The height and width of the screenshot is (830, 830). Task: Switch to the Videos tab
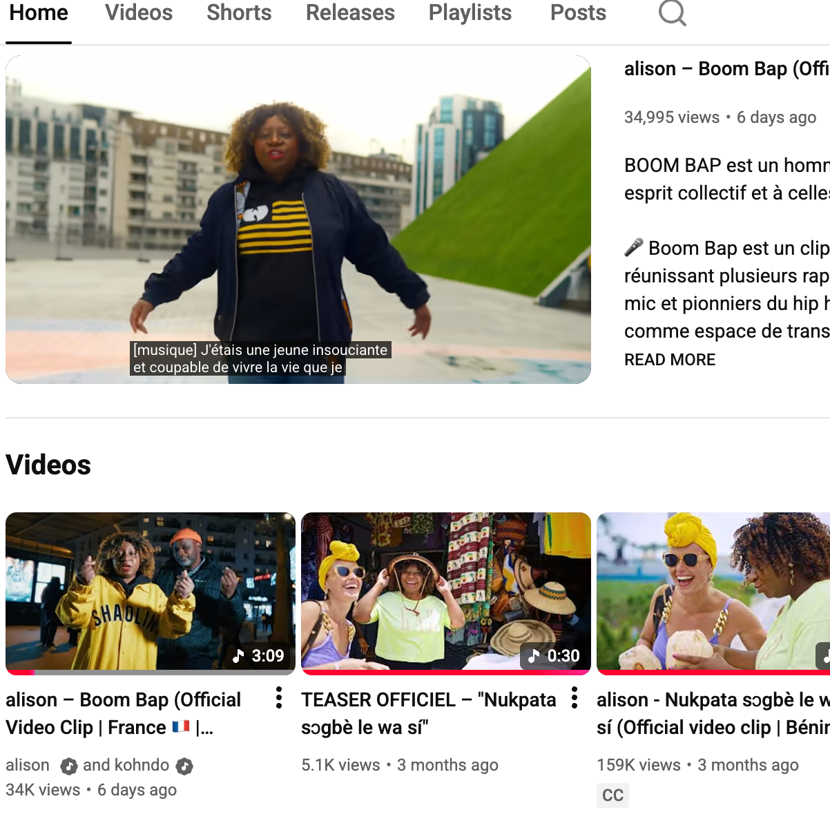click(139, 13)
